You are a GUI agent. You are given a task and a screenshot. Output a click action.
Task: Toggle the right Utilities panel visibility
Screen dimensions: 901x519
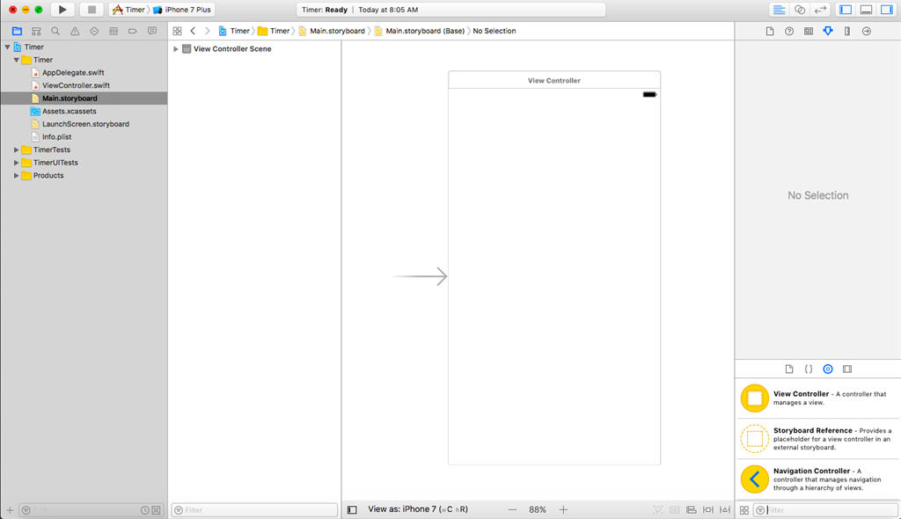(x=887, y=10)
